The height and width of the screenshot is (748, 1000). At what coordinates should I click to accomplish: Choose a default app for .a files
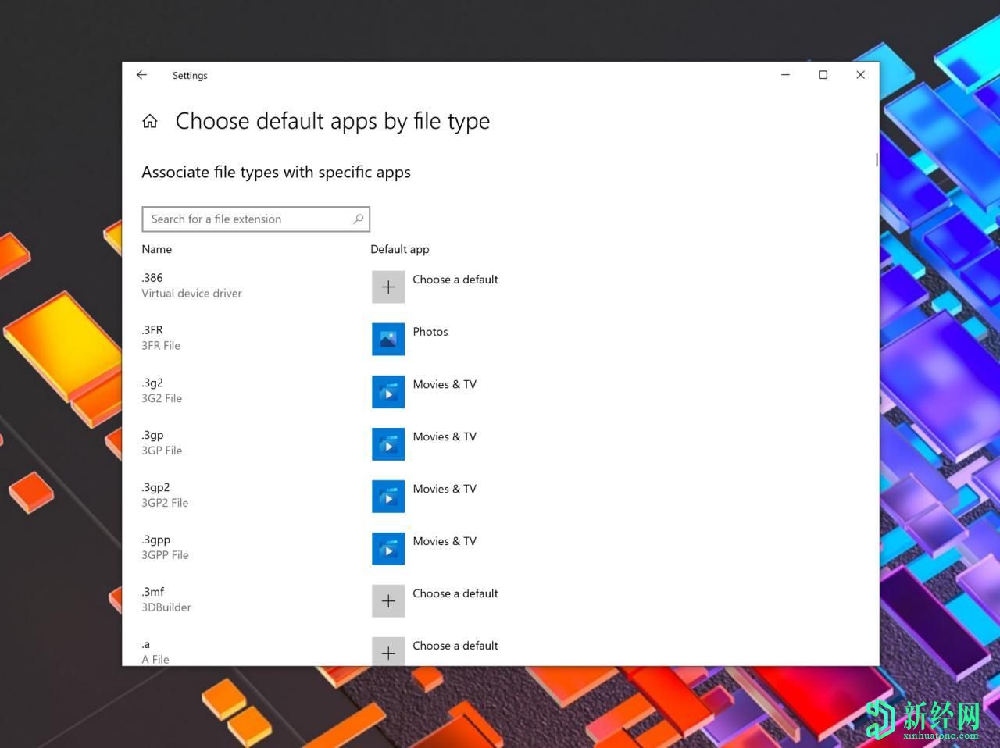tap(455, 646)
